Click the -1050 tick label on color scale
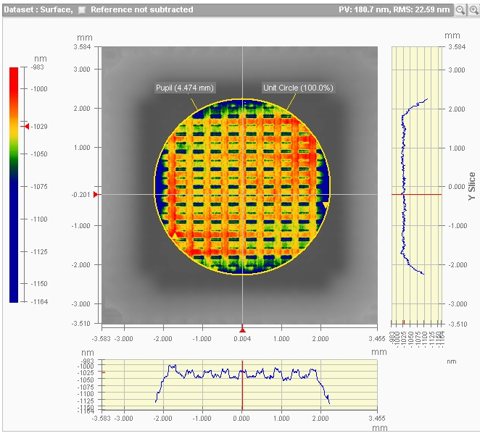Image resolution: width=480 pixels, height=436 pixels. tap(39, 154)
